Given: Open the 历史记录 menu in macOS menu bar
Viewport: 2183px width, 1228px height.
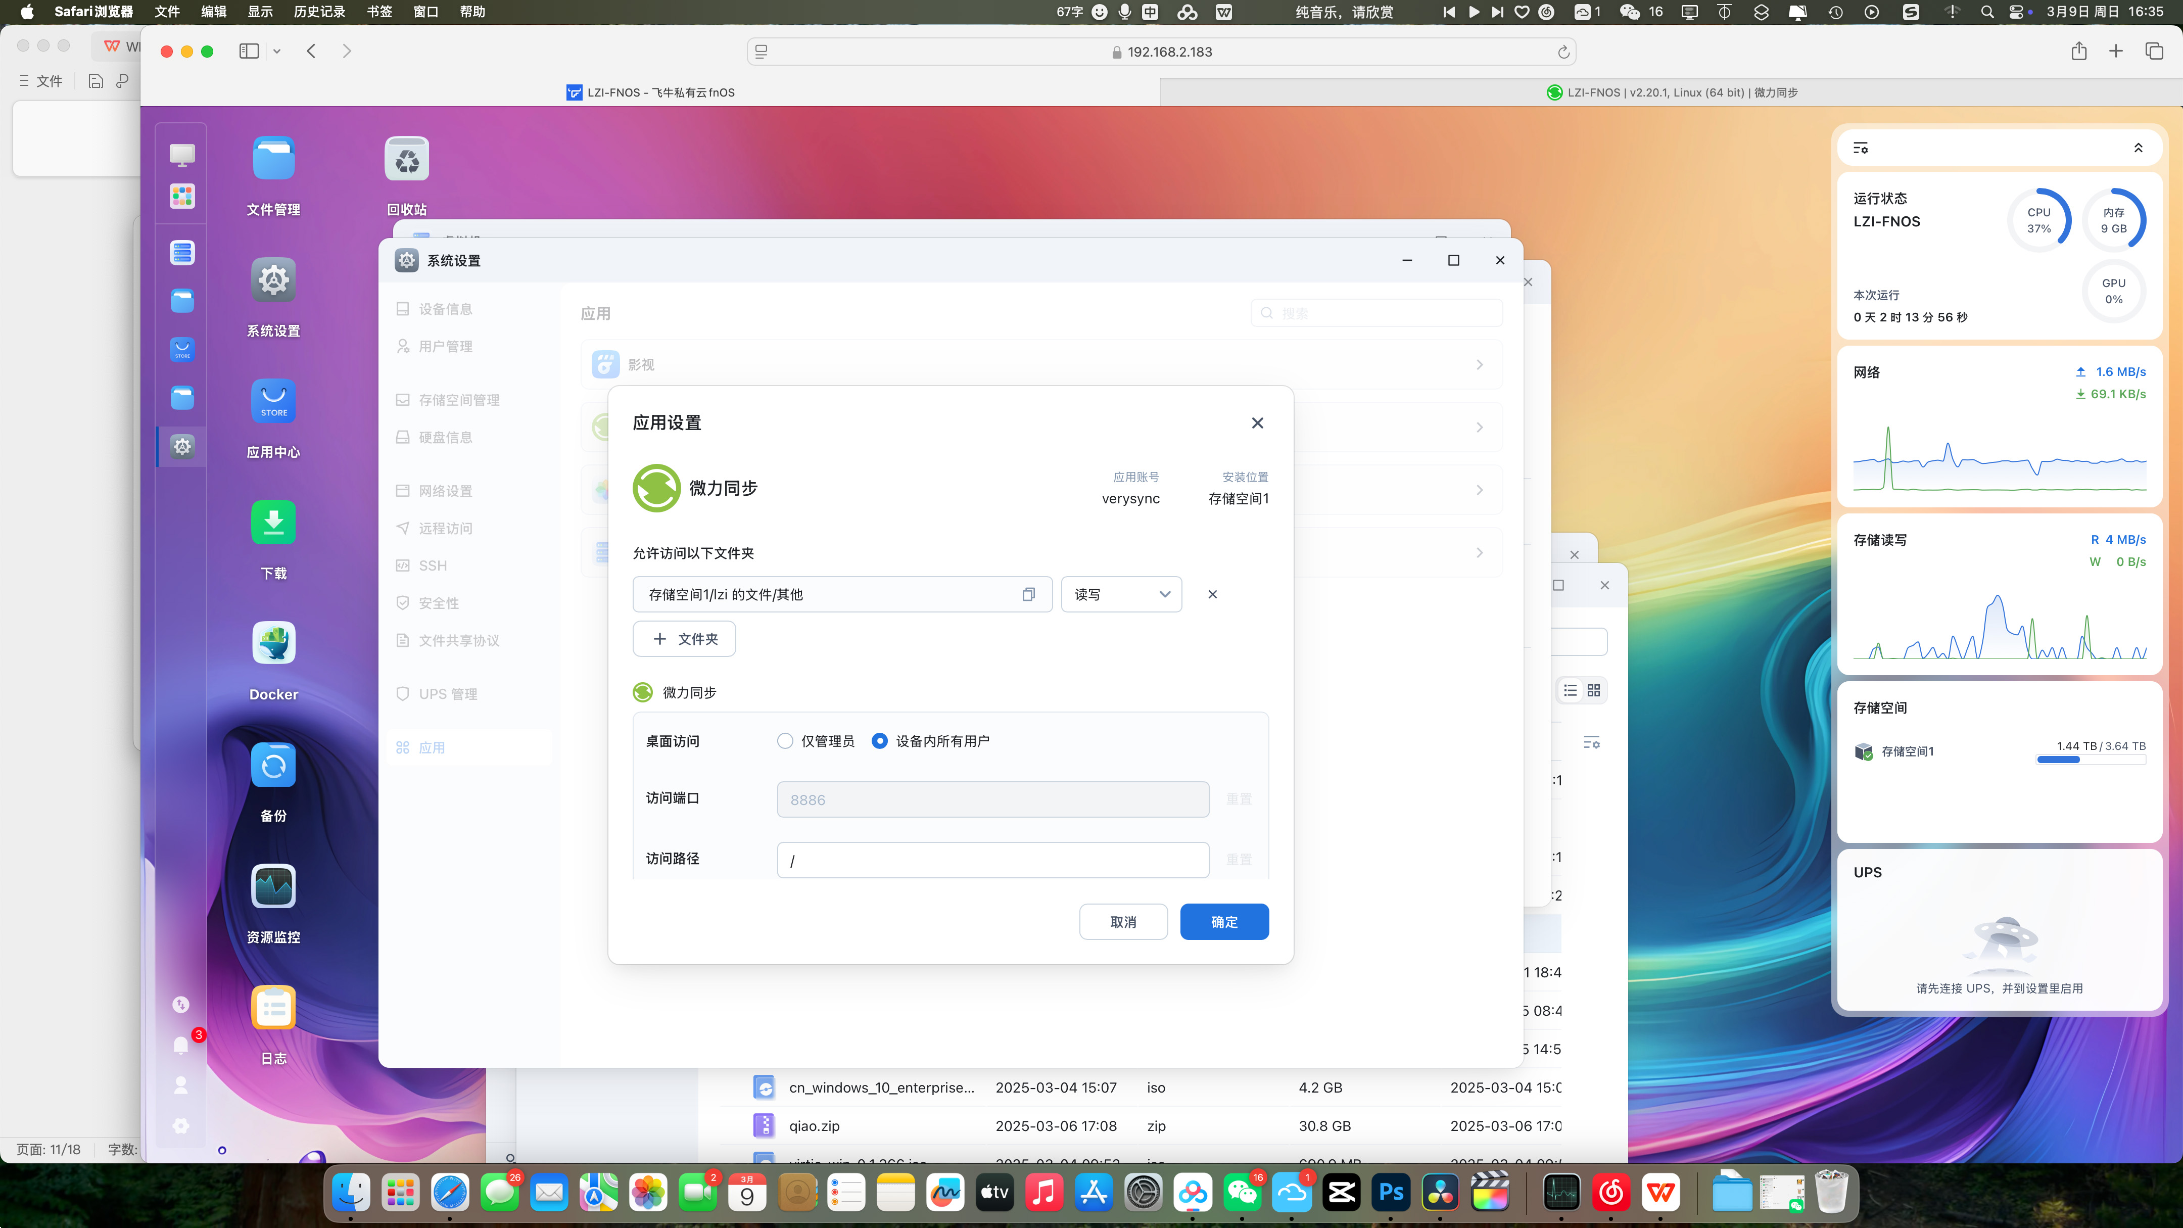Looking at the screenshot, I should point(319,12).
